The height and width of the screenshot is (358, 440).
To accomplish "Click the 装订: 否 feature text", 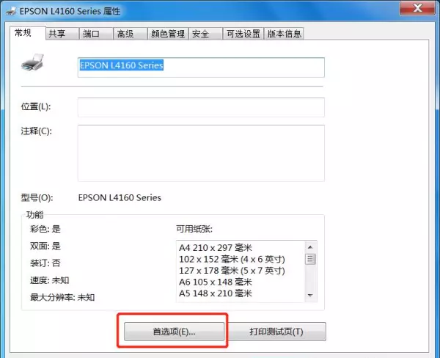I will point(45,263).
